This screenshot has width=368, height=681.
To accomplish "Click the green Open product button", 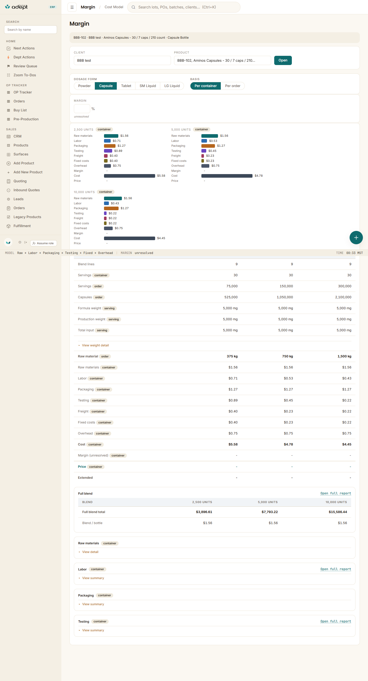I will 283,60.
